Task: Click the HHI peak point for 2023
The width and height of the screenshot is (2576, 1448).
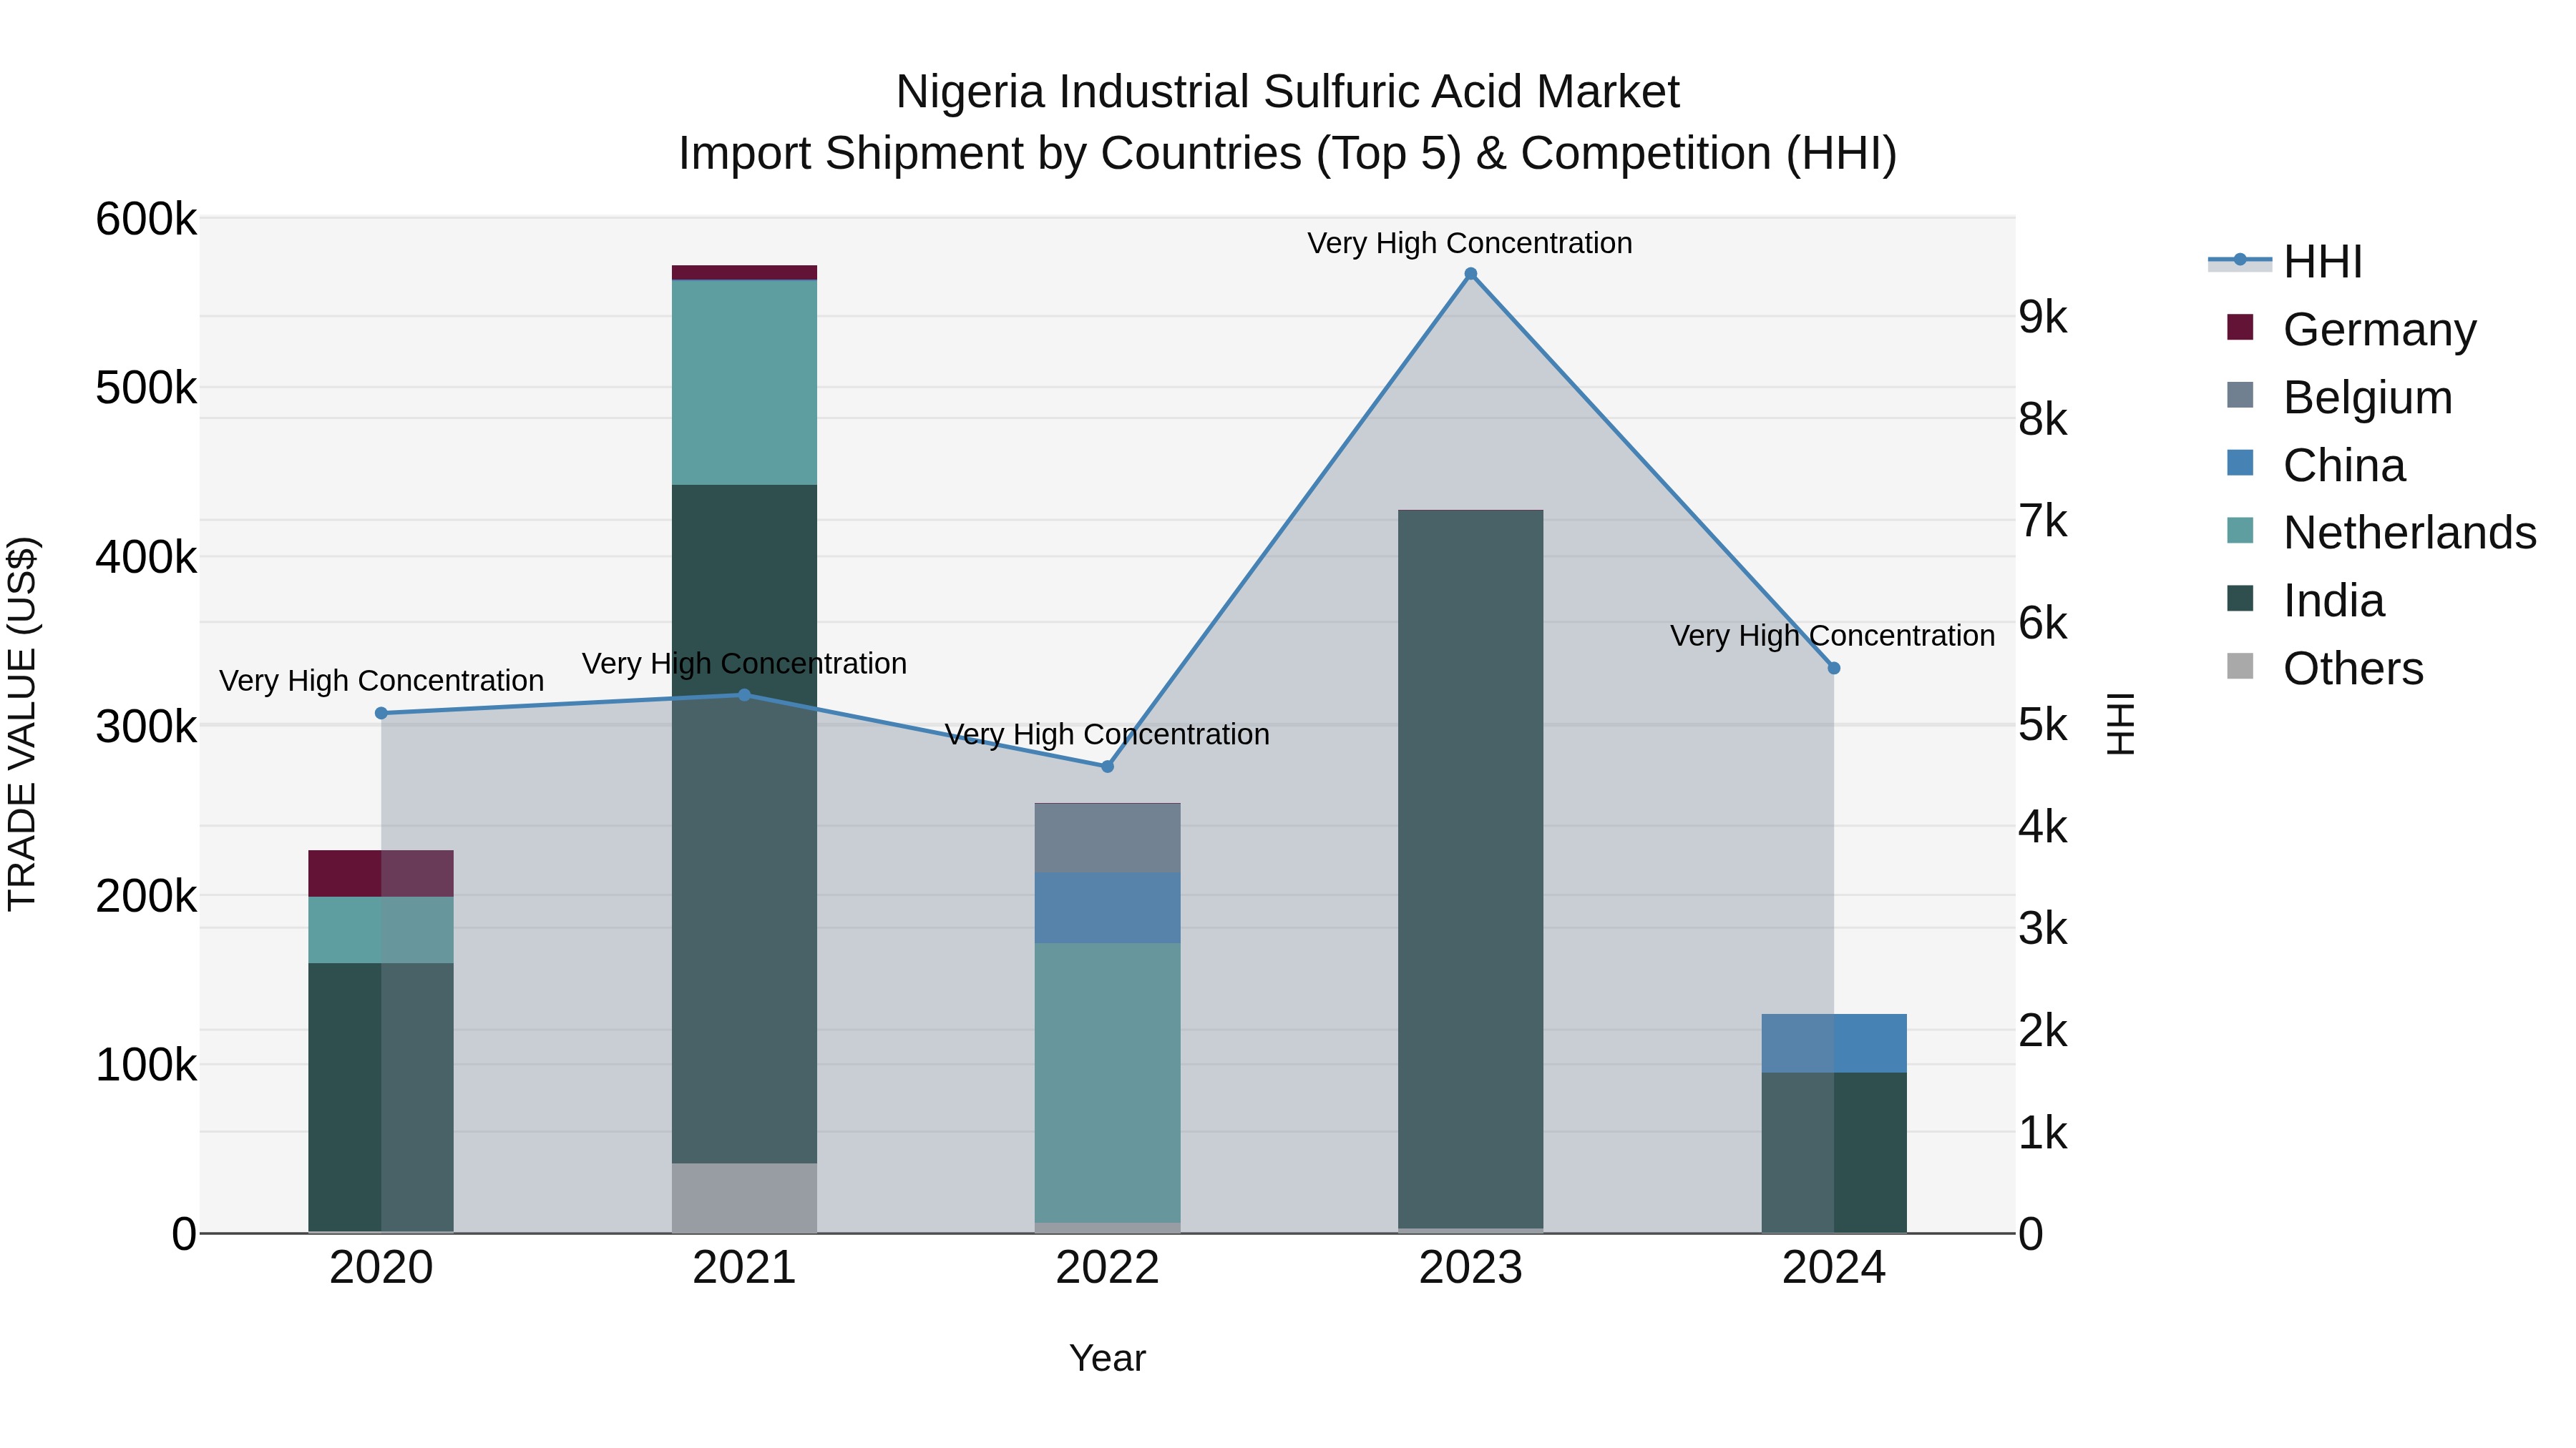Action: (1470, 274)
